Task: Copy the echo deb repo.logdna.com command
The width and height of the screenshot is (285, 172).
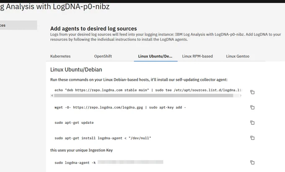Action: [252, 92]
